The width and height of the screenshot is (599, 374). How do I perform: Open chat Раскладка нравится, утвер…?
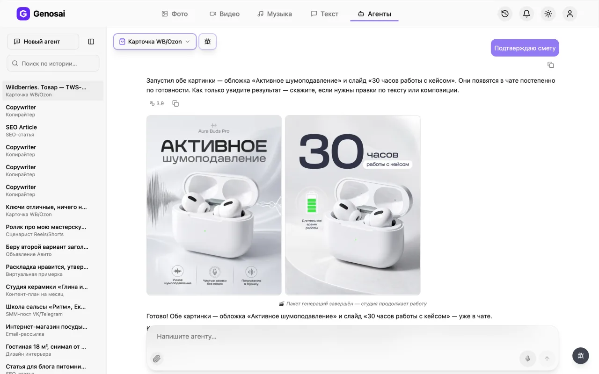[x=53, y=270]
